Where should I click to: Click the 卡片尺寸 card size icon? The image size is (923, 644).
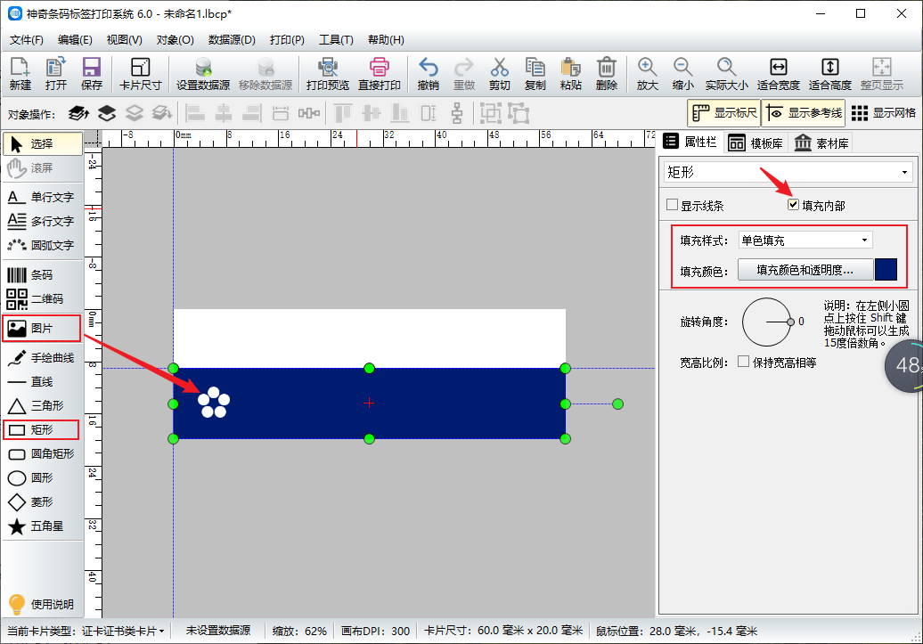coord(140,74)
